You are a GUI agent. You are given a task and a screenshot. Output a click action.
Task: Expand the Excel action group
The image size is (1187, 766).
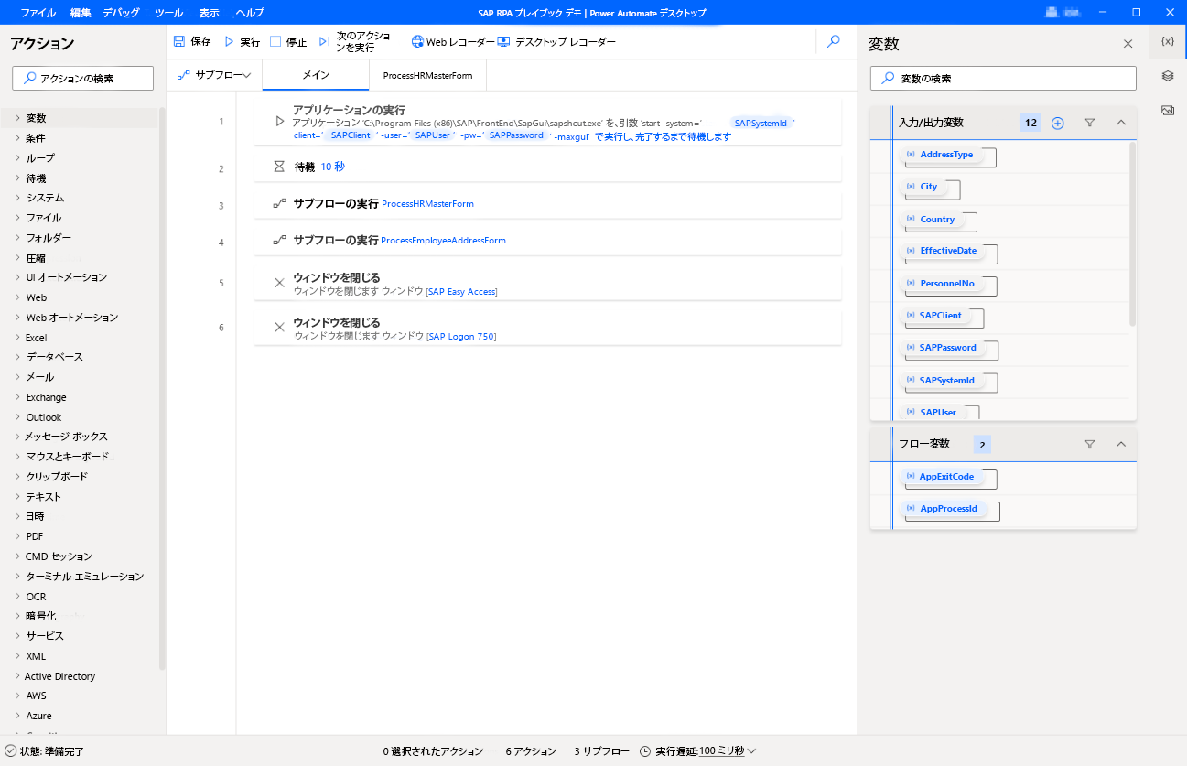point(17,338)
